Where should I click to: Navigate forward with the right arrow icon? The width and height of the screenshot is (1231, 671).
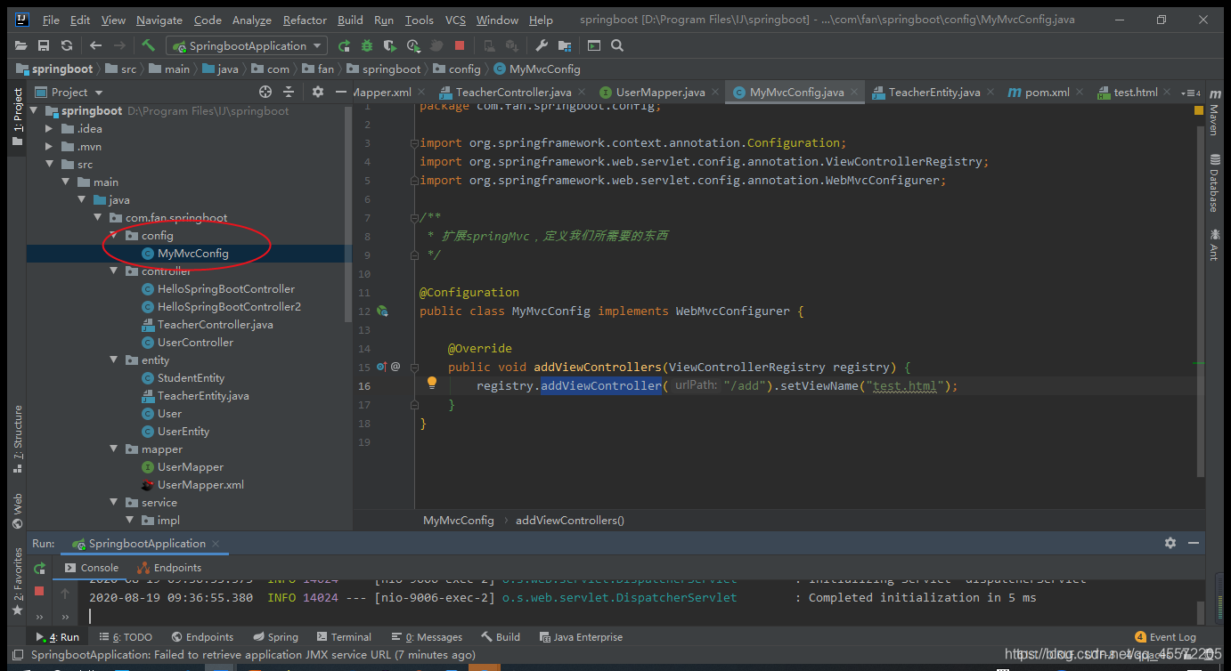click(119, 45)
